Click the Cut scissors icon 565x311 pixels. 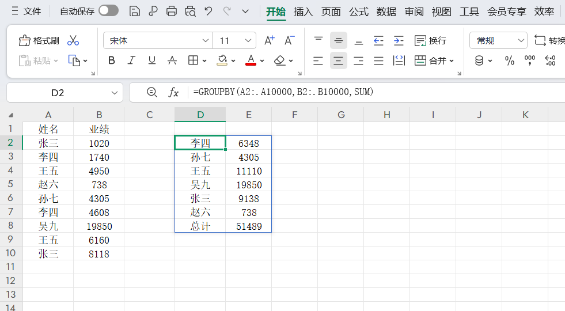(73, 40)
